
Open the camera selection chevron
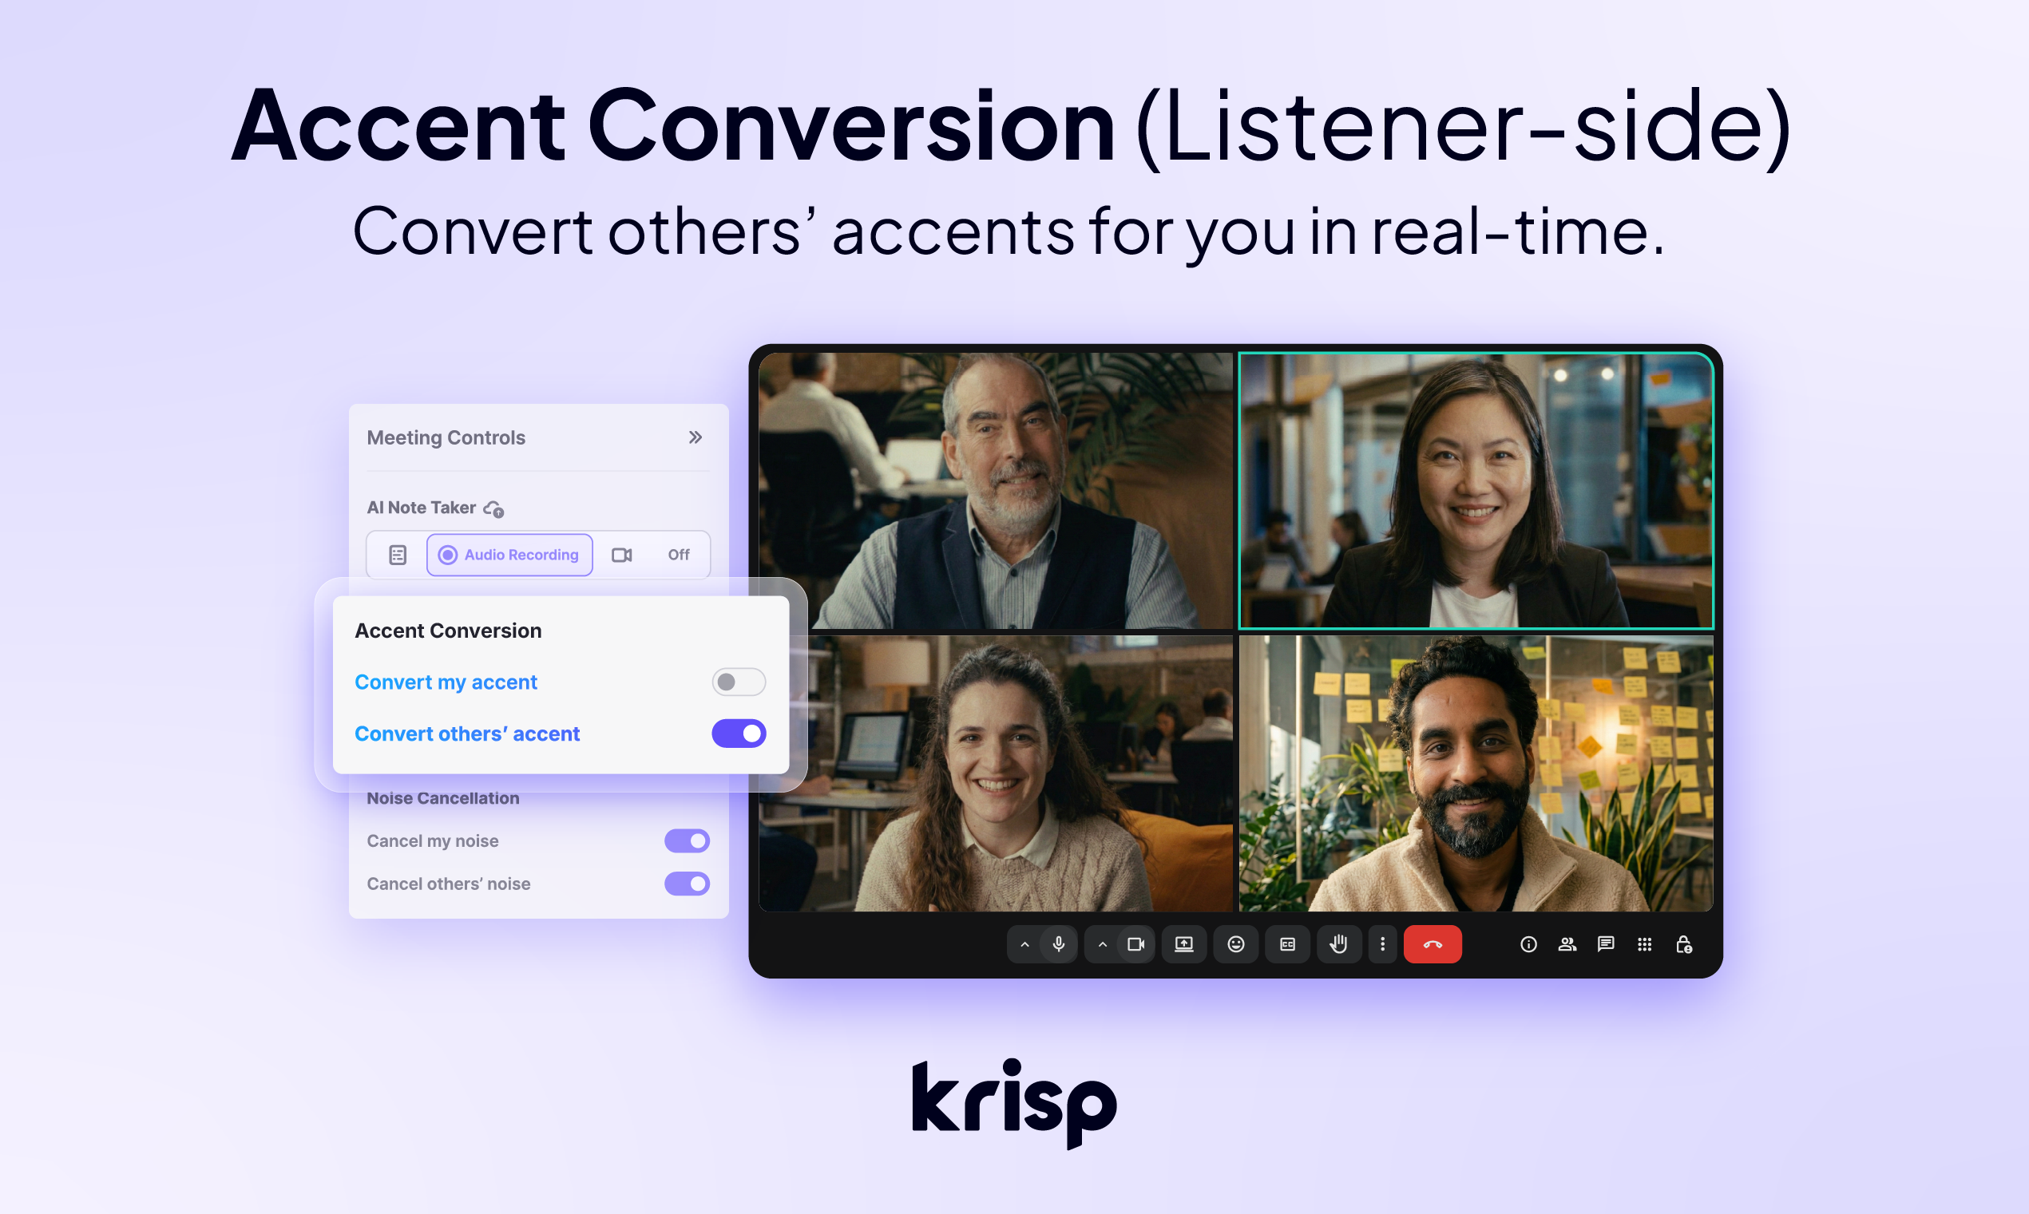pyautogui.click(x=1103, y=944)
